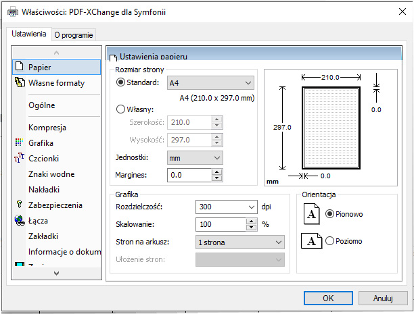Viewport: 414px width, 314px height.
Task: Open the Kompresja settings page
Action: coord(47,128)
